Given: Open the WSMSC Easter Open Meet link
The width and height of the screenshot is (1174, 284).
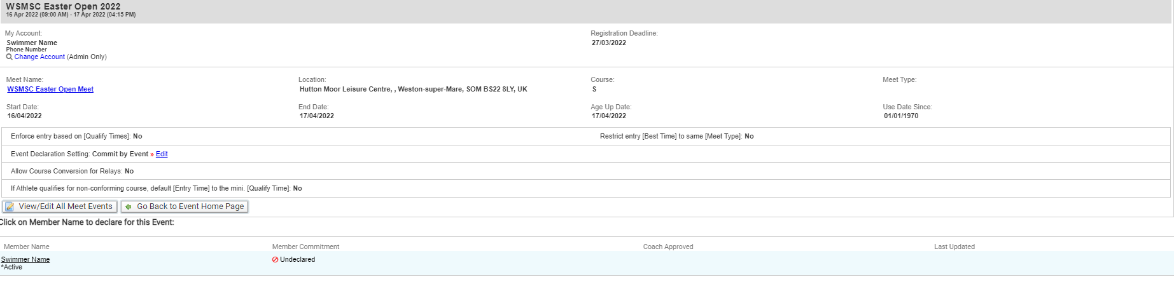Looking at the screenshot, I should [50, 90].
